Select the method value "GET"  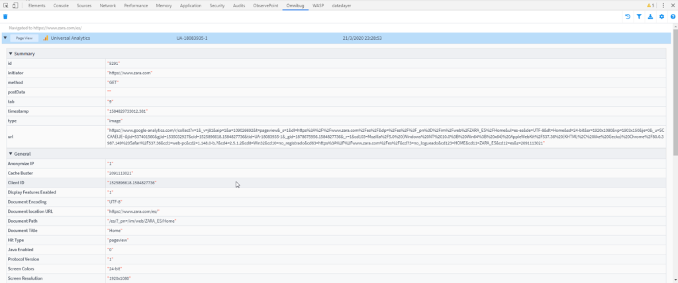(113, 82)
